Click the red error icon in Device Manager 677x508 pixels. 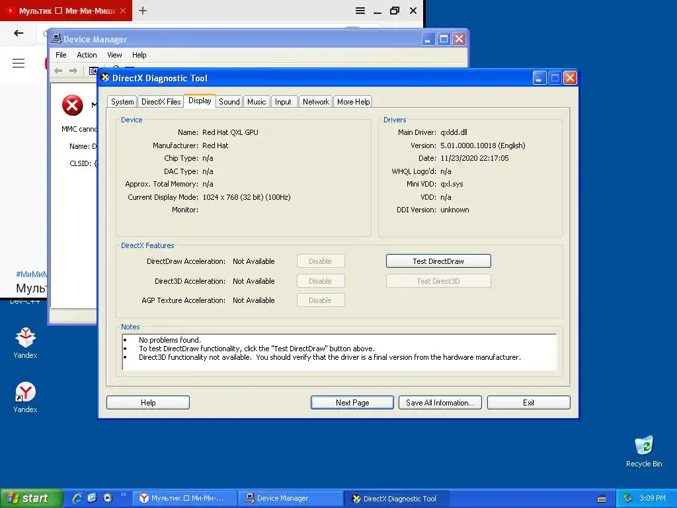73,105
